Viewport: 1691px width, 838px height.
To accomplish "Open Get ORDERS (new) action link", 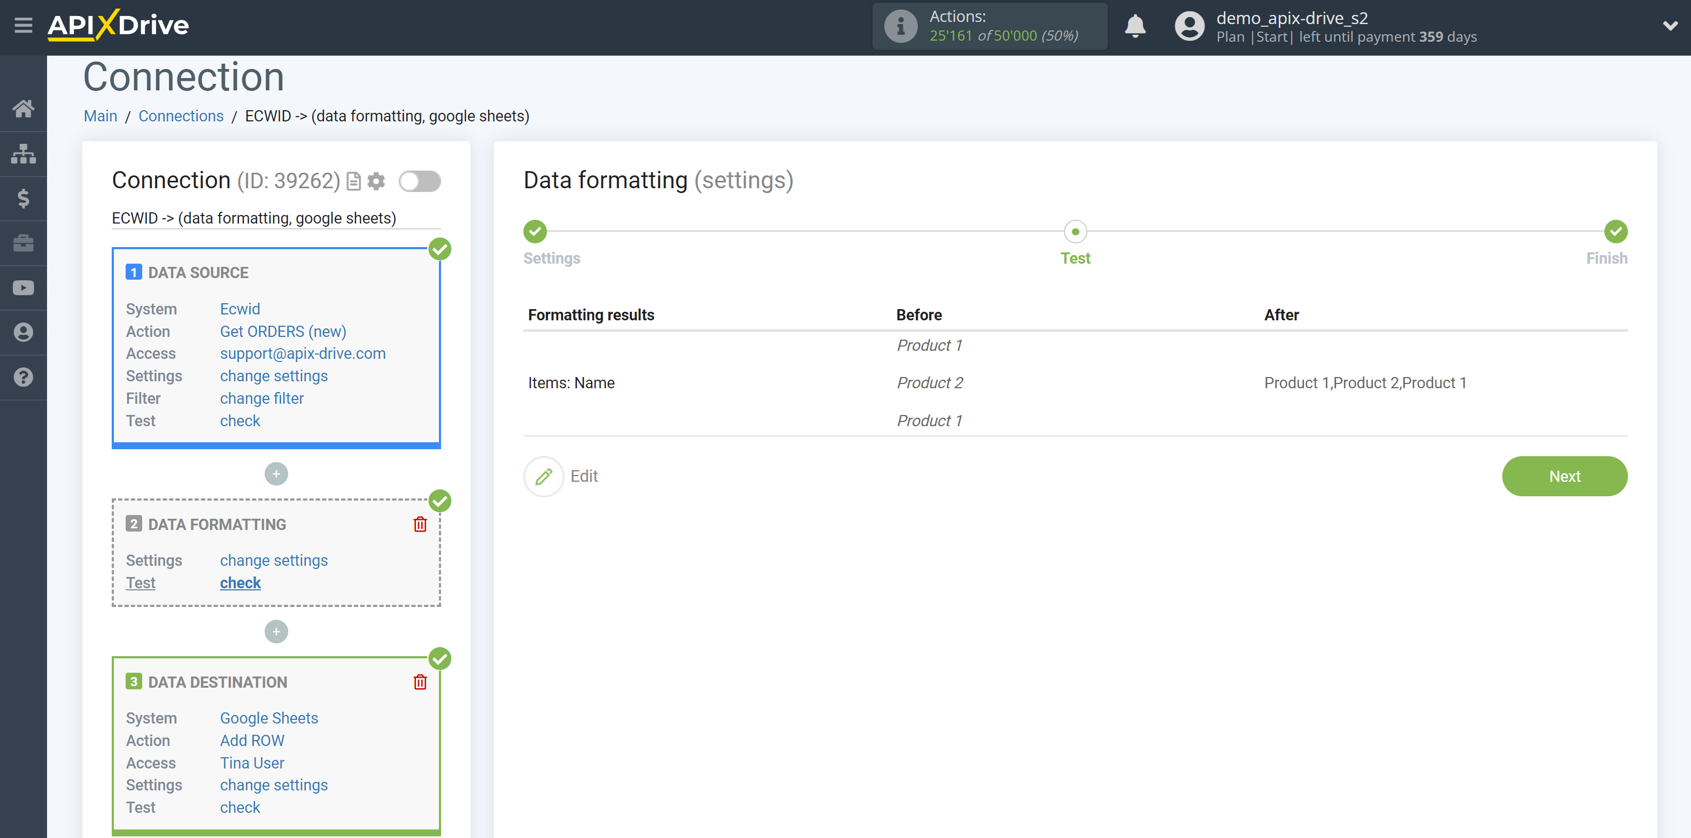I will (x=283, y=331).
